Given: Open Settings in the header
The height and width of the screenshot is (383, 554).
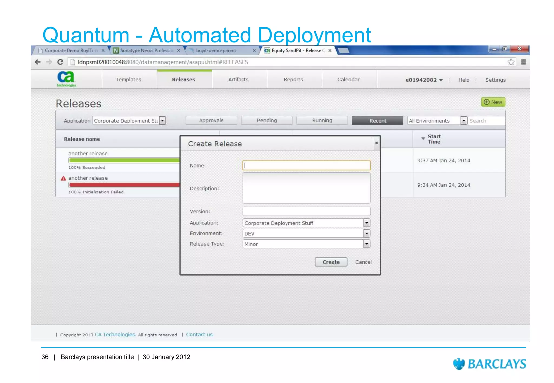Looking at the screenshot, I should pyautogui.click(x=495, y=80).
